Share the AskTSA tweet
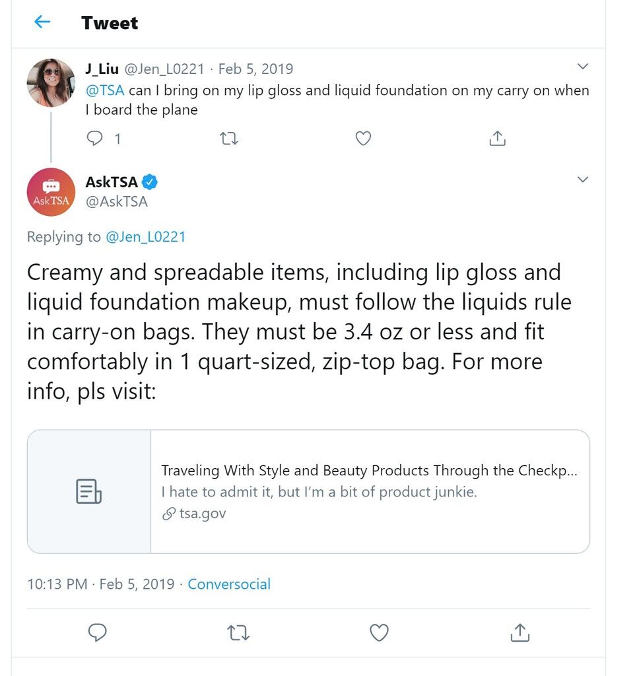The width and height of the screenshot is (633, 676). 520,632
